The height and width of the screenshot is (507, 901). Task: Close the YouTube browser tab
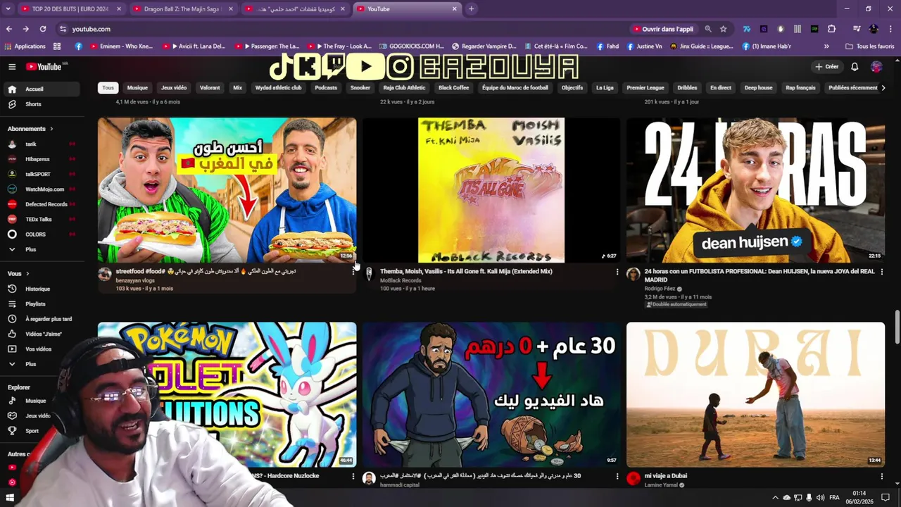coord(454,9)
